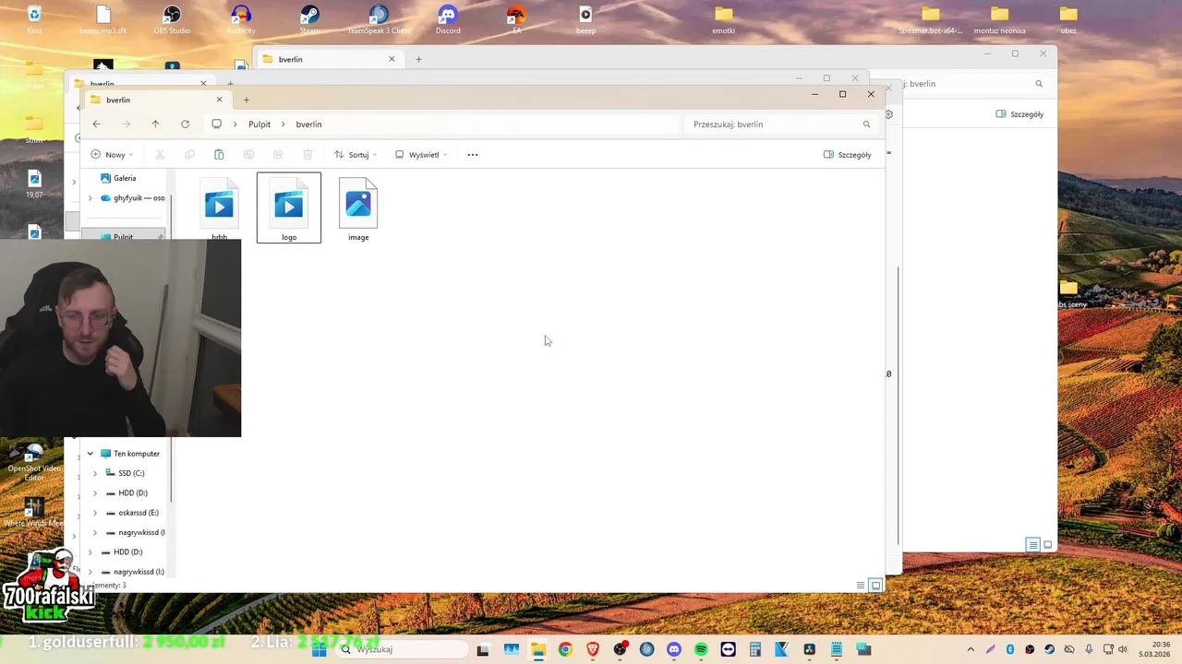Click the search magnifier in bverlin search box
The height and width of the screenshot is (664, 1182).
tap(866, 124)
